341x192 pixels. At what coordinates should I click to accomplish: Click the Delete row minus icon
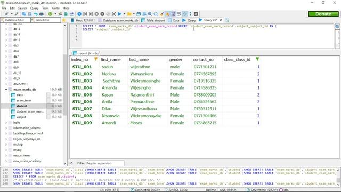click(102, 14)
